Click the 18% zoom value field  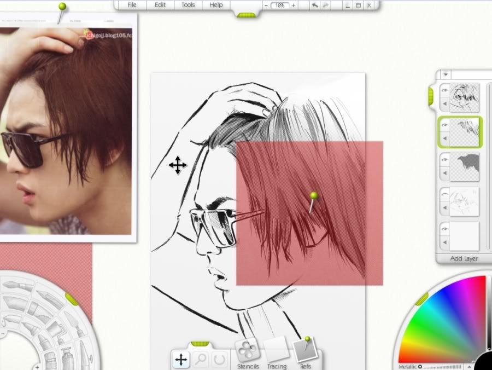(279, 5)
